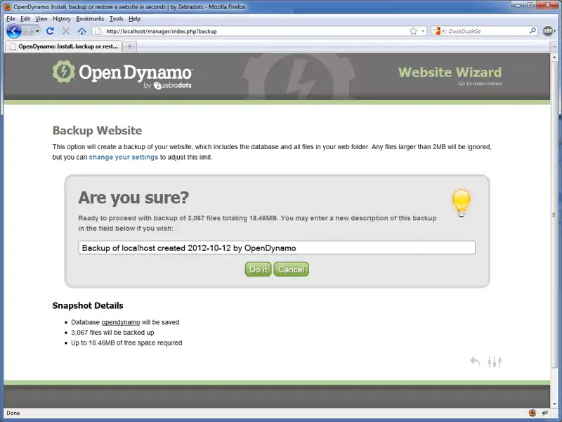Open the settings sliders icon at page bottom
The width and height of the screenshot is (562, 422).
coord(495,362)
